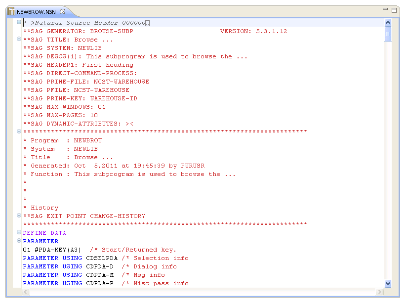This screenshot has width=407, height=304.
Task: Collapse the fold at the SAG TITLE line
Action: click(19, 39)
